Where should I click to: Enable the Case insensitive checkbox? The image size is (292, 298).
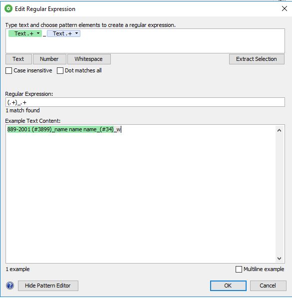tap(9, 70)
